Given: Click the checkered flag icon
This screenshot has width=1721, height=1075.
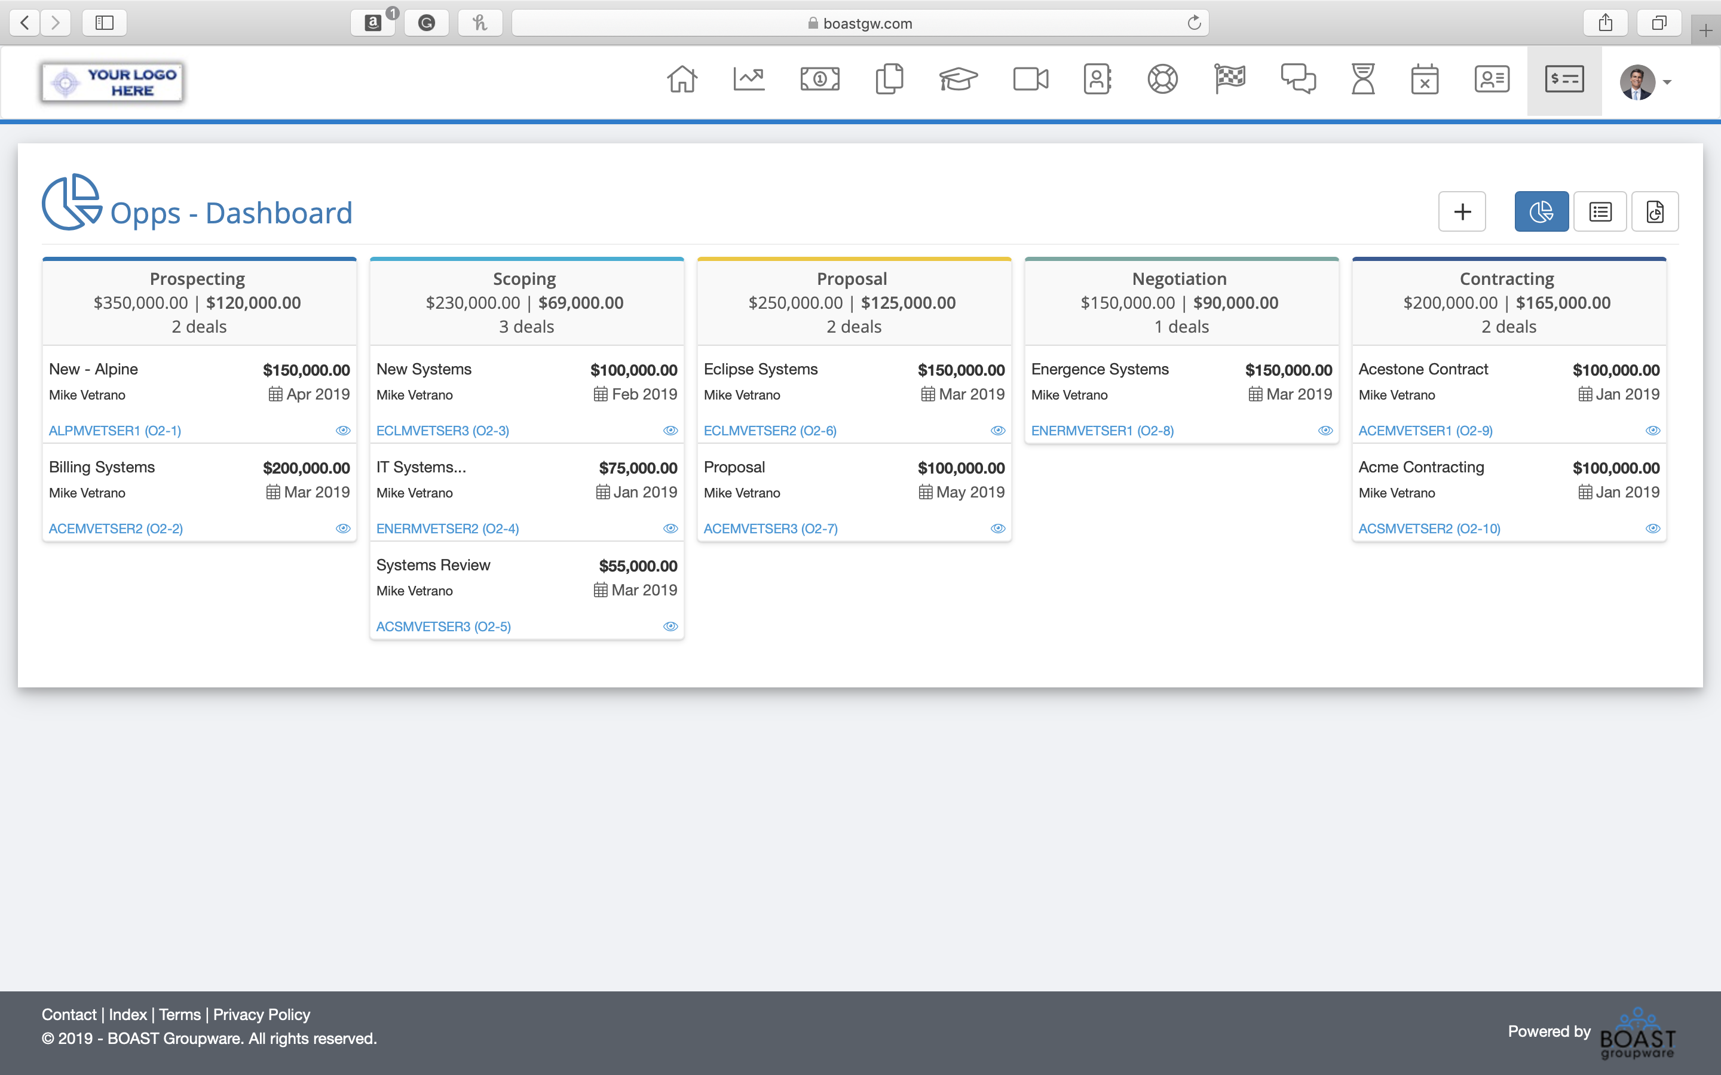Looking at the screenshot, I should (x=1230, y=79).
